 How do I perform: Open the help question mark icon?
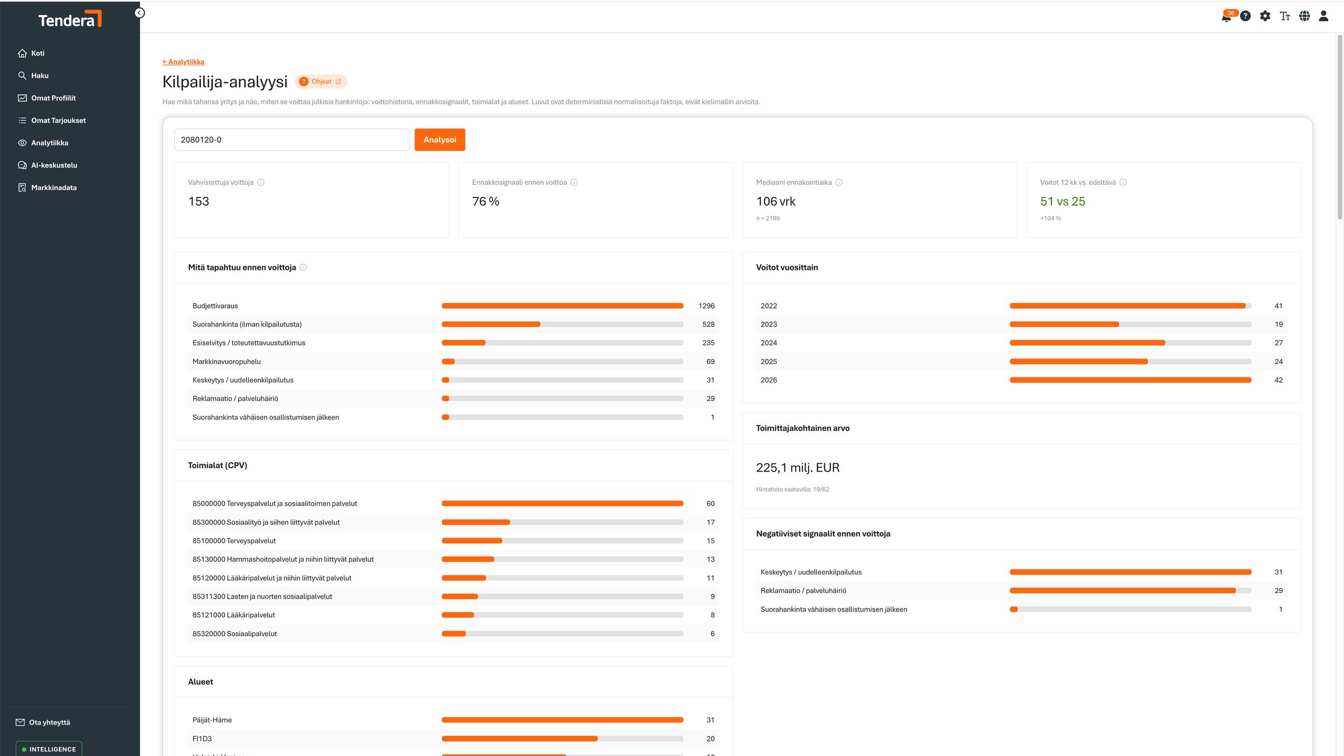tap(1245, 16)
